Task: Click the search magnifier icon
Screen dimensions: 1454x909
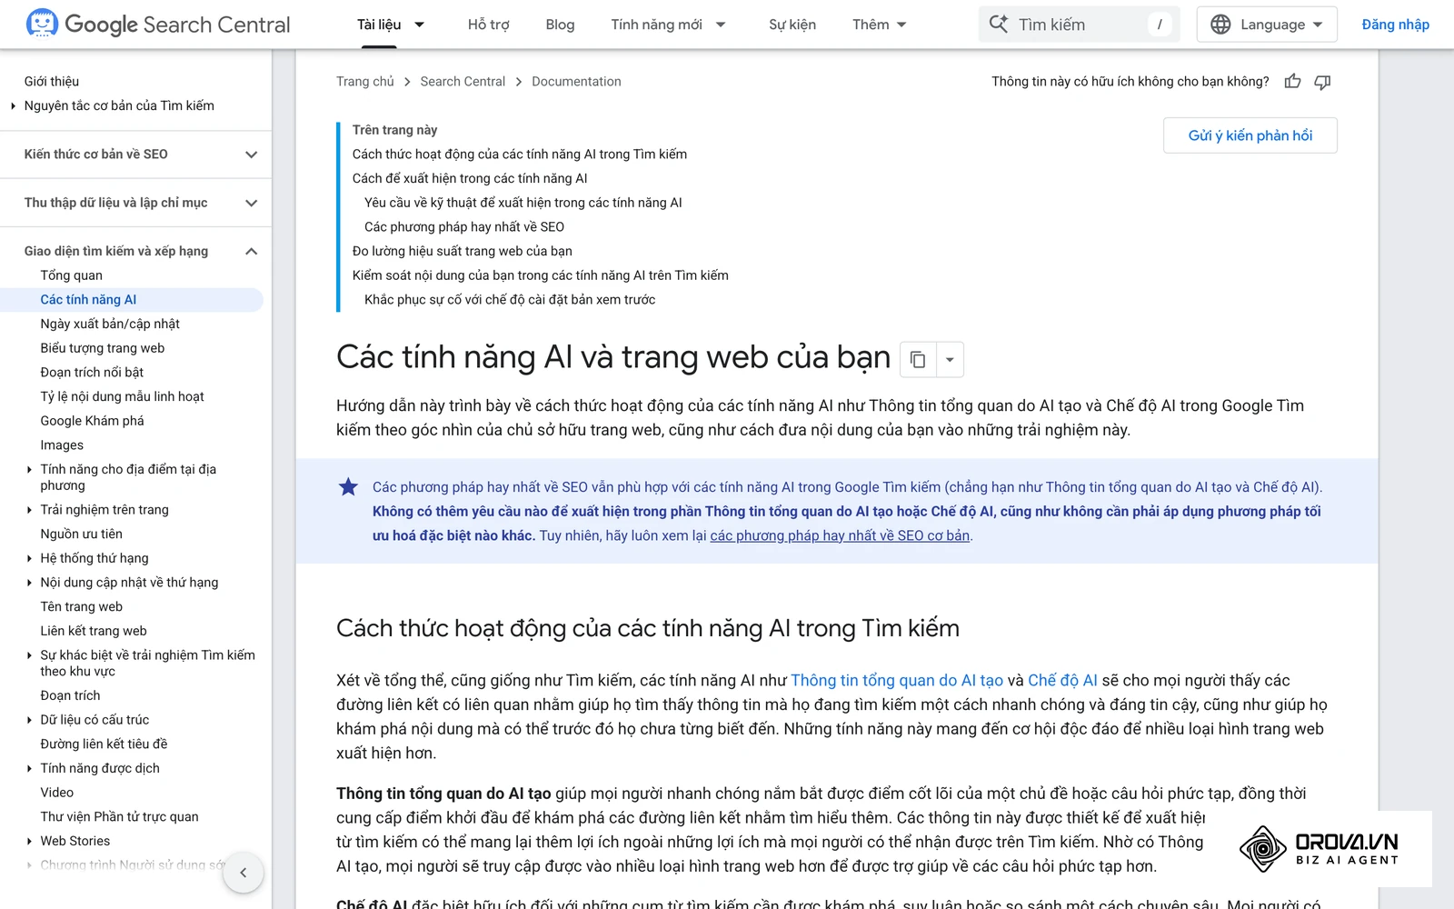Action: point(998,25)
